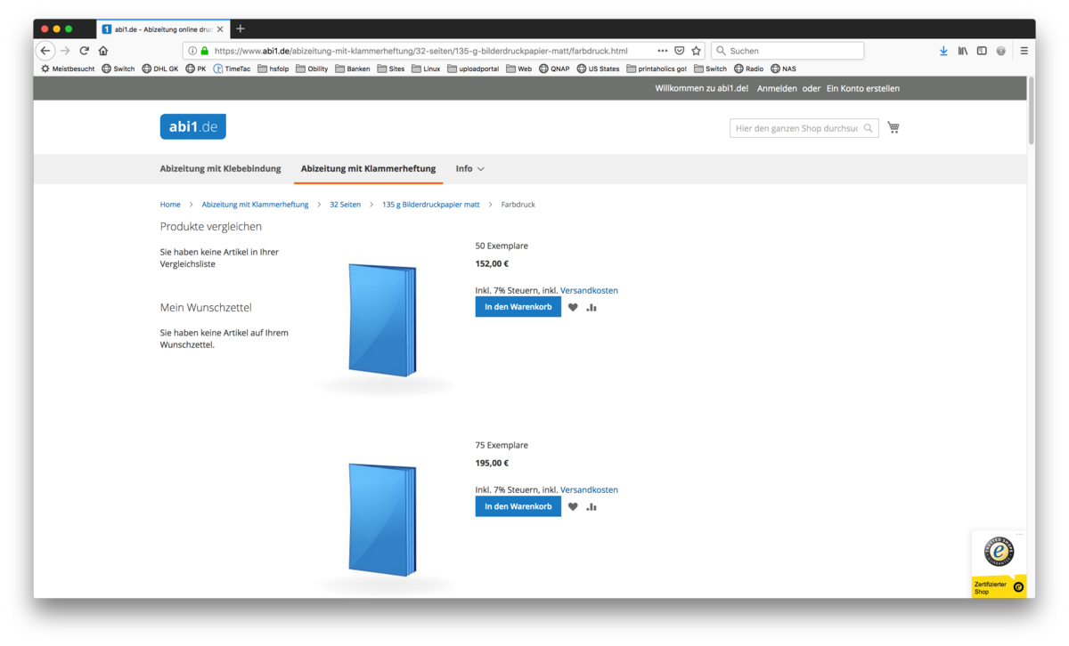This screenshot has height=646, width=1069.
Task: Switch to Abizeitung mit Klebebindung tab
Action: pos(220,168)
